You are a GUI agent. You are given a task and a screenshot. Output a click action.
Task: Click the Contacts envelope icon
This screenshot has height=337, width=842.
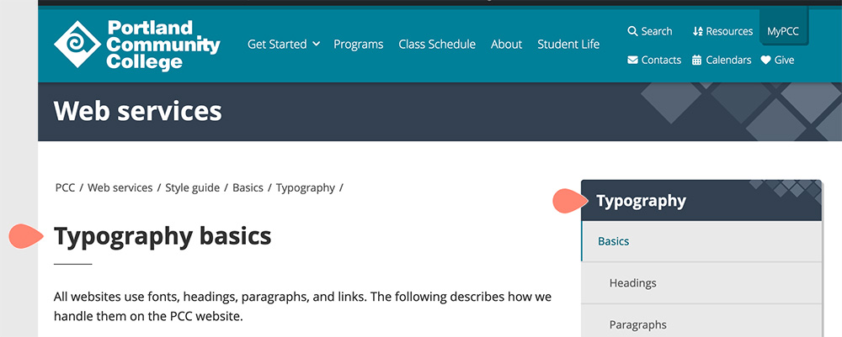pyautogui.click(x=632, y=60)
